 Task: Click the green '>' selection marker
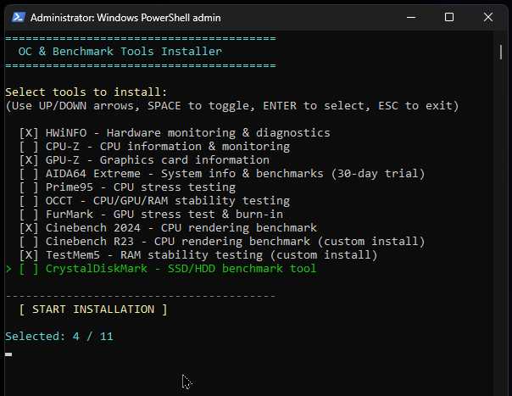(8, 269)
